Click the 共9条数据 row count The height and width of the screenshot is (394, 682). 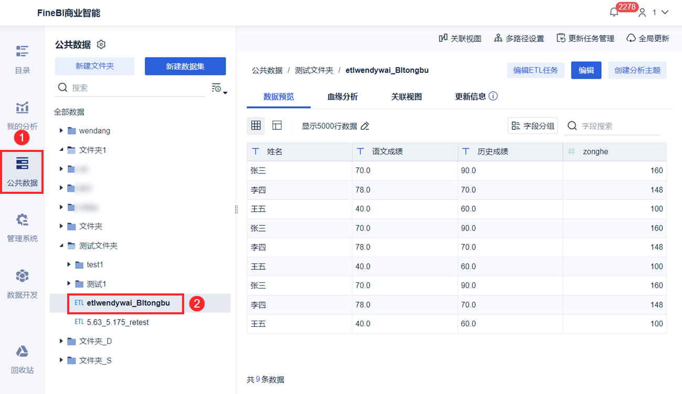click(x=265, y=379)
